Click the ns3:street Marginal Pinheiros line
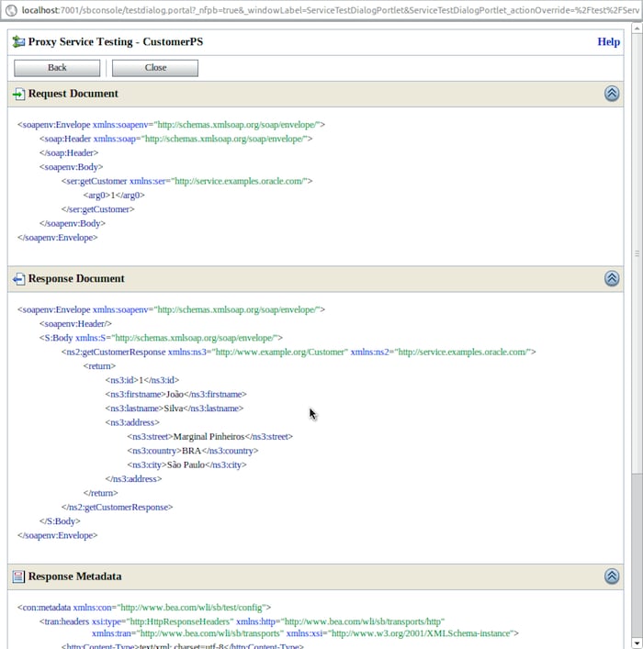This screenshot has height=649, width=643. coord(209,436)
